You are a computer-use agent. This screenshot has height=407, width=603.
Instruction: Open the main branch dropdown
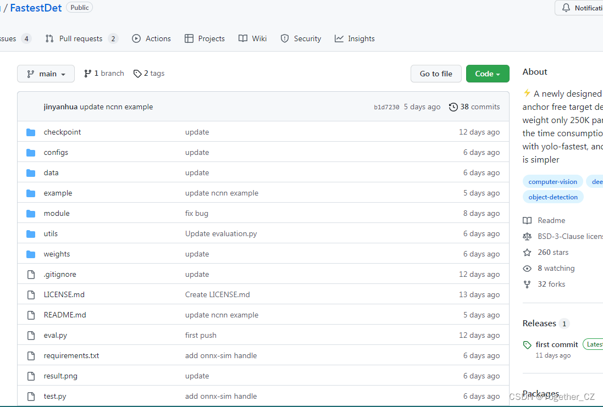point(46,74)
